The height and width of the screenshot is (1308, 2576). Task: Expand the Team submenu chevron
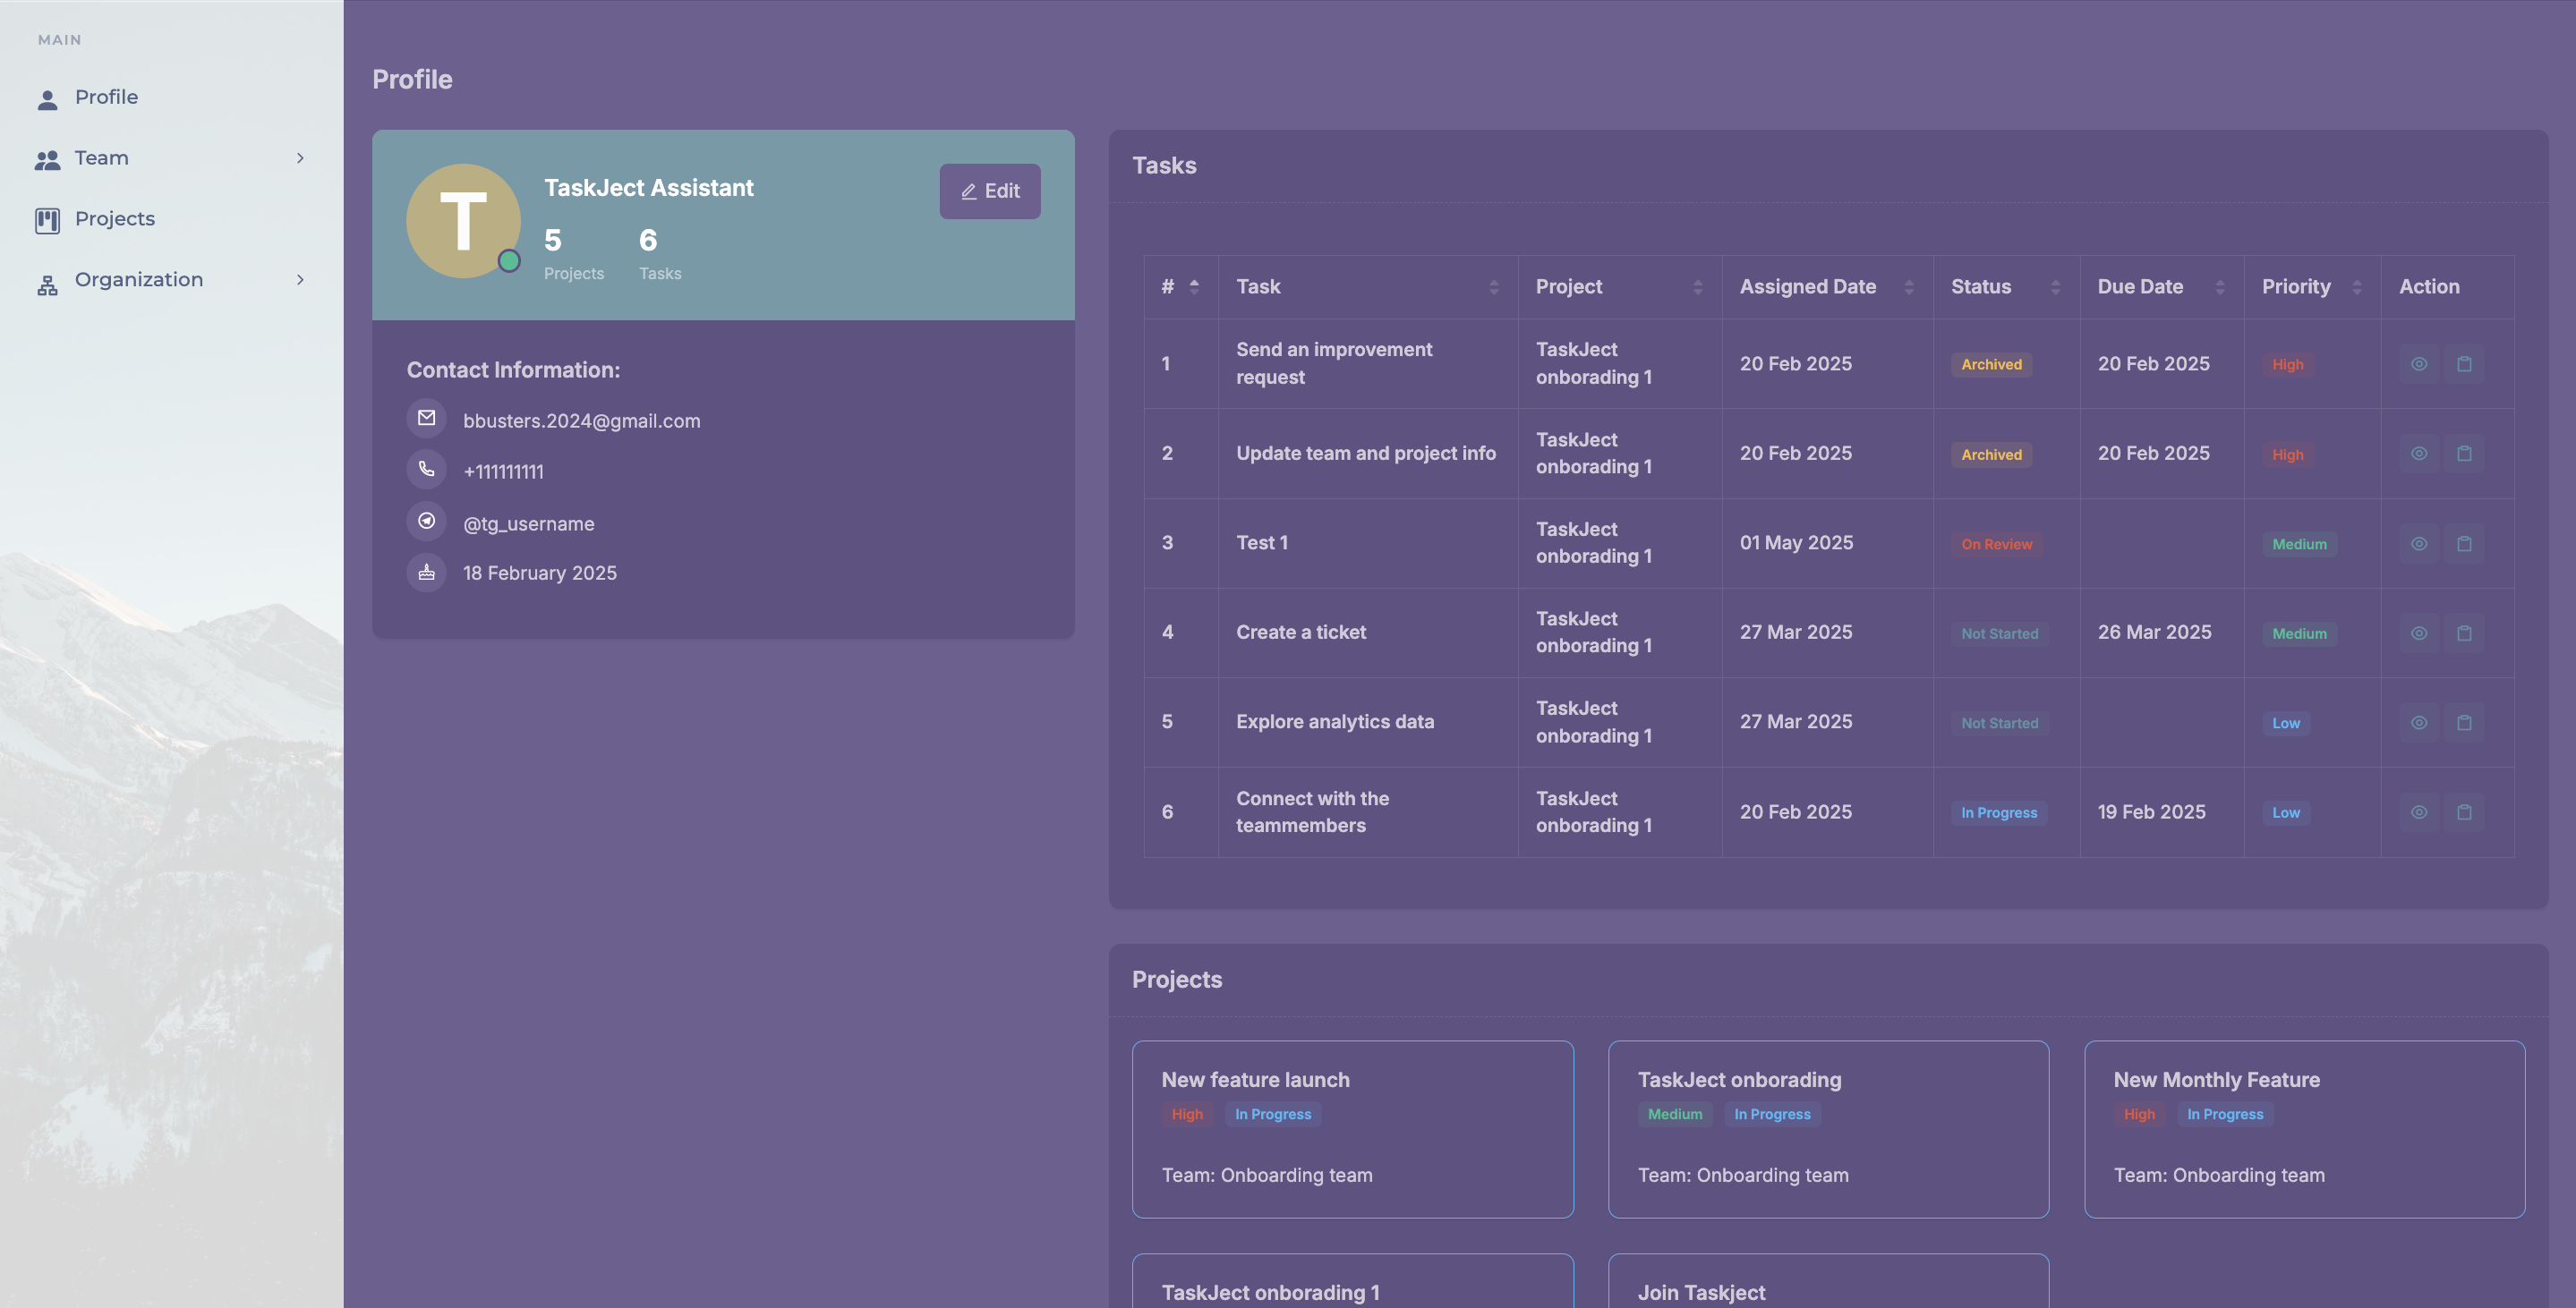pos(300,157)
